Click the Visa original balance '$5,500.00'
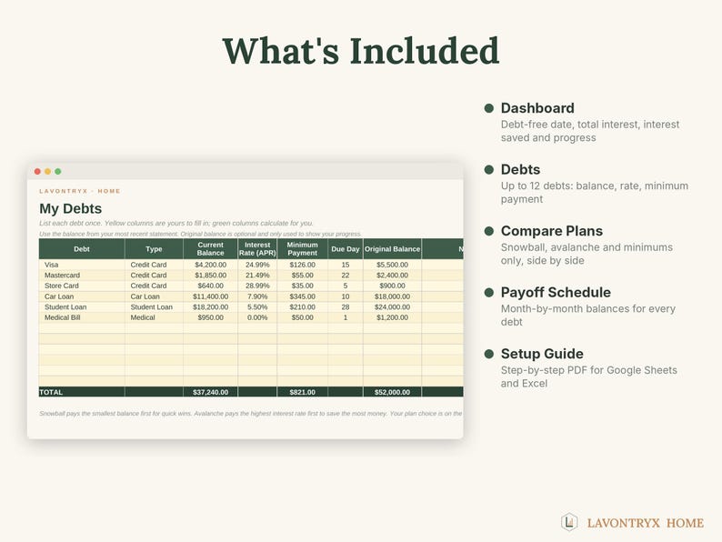 (392, 265)
